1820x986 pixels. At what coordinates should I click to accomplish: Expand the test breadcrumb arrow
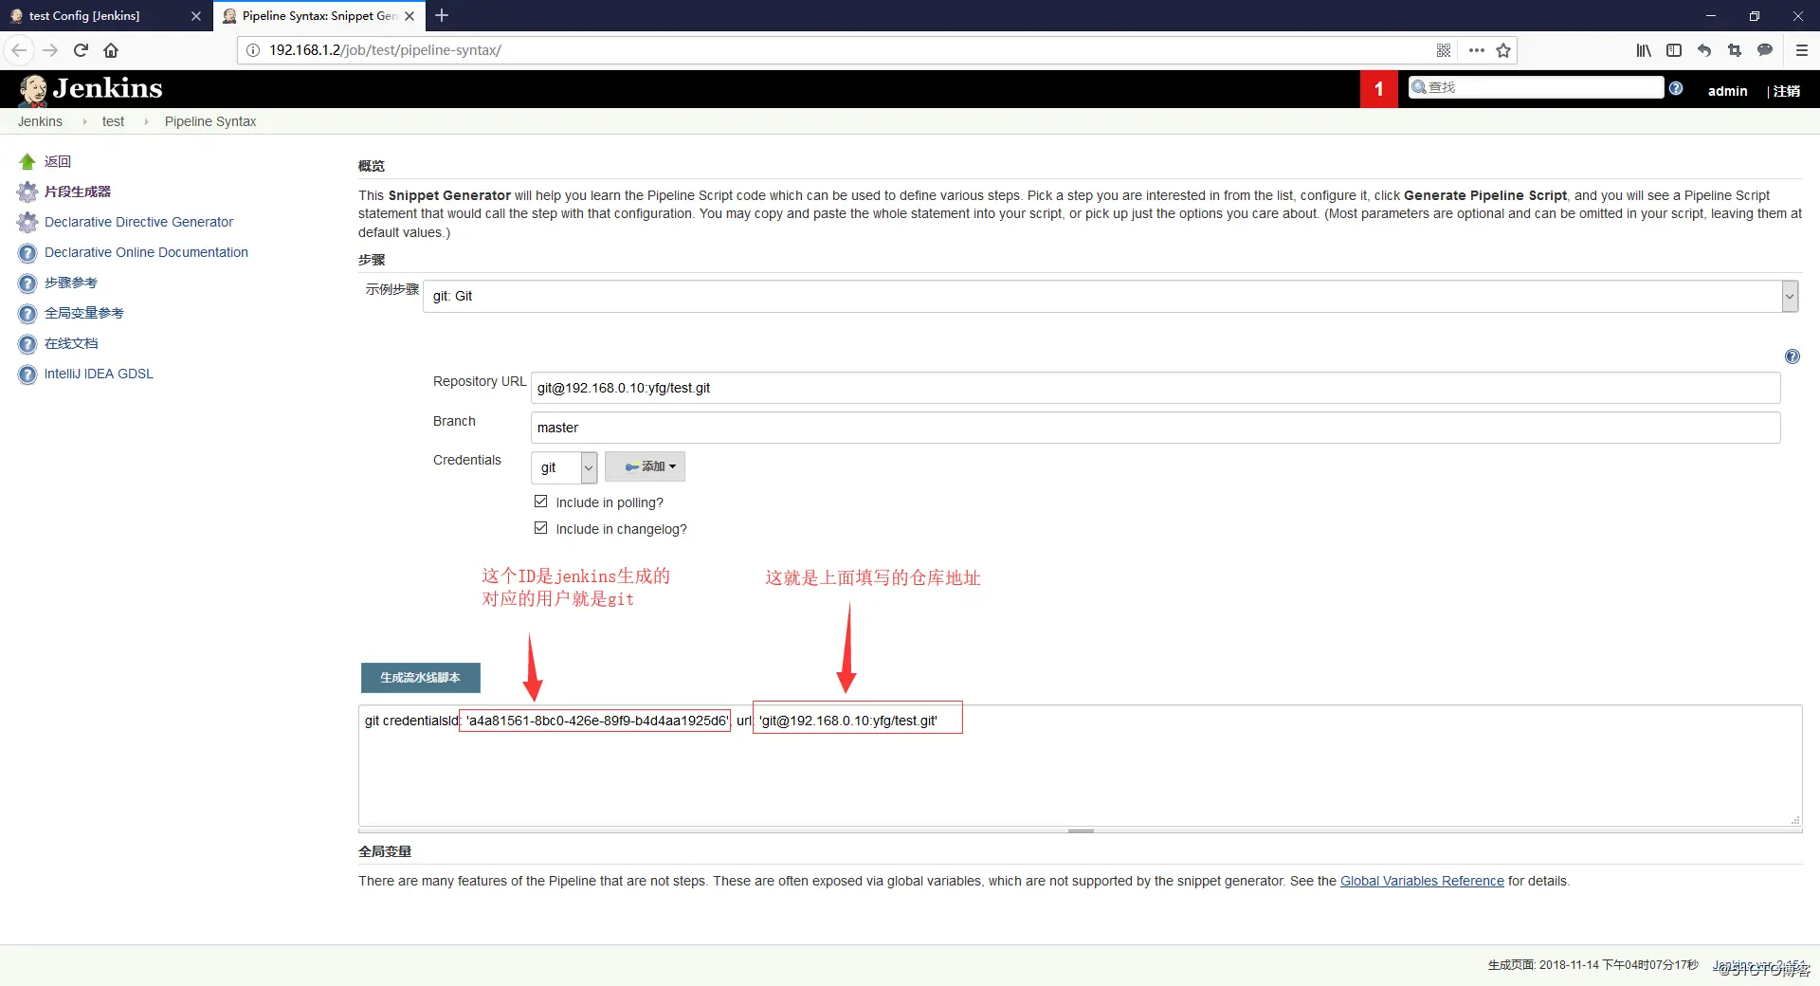click(146, 121)
